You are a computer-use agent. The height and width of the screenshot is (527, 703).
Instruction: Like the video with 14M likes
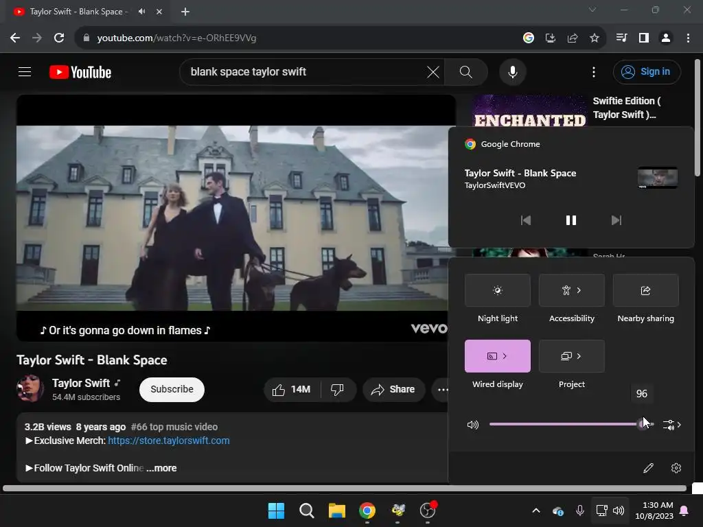292,390
